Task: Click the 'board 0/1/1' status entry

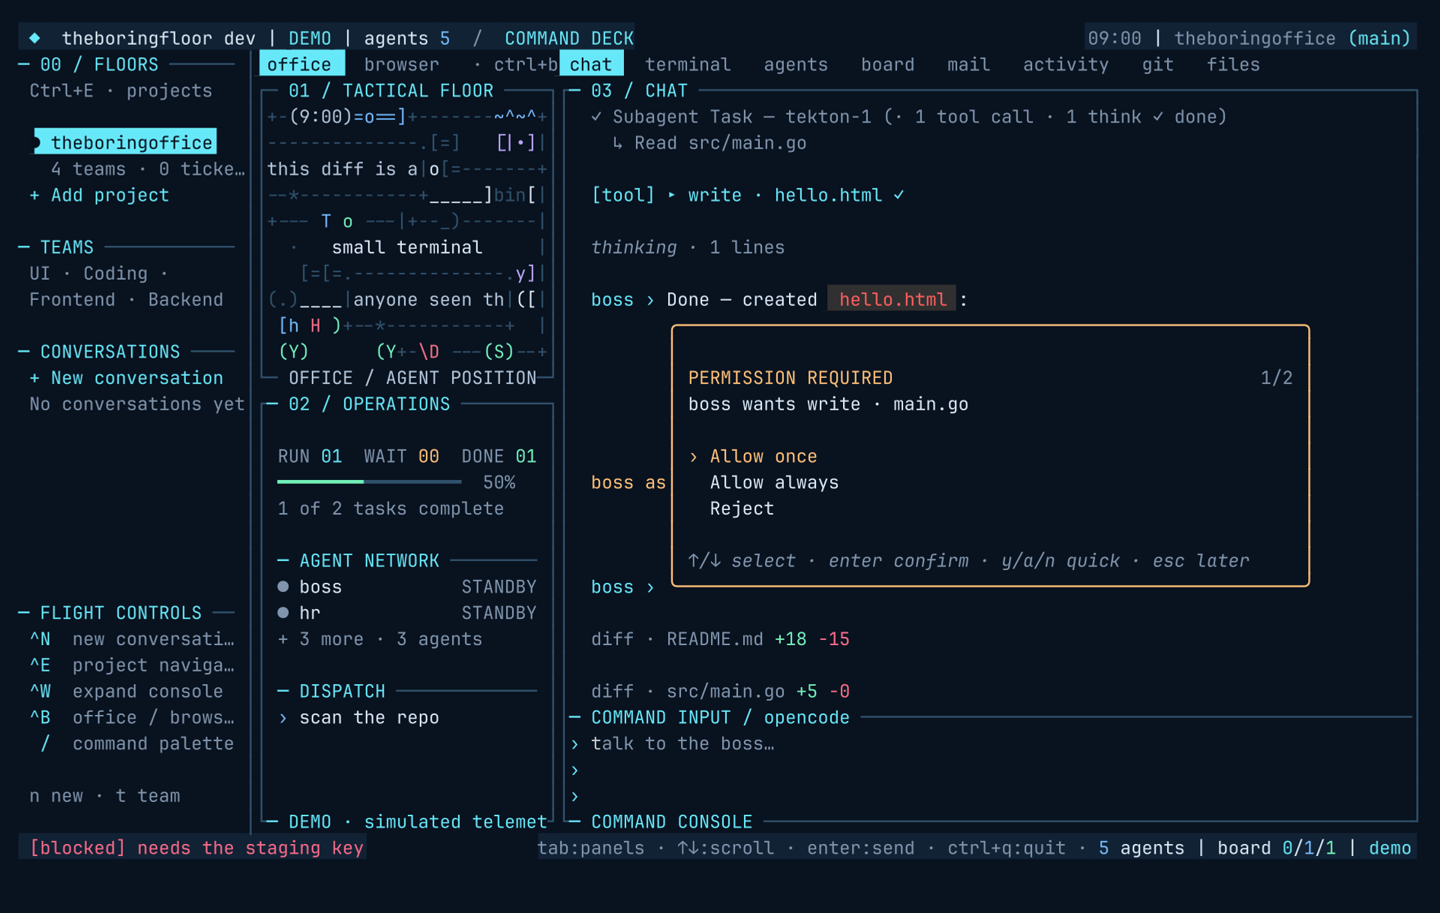Action: click(x=1276, y=848)
